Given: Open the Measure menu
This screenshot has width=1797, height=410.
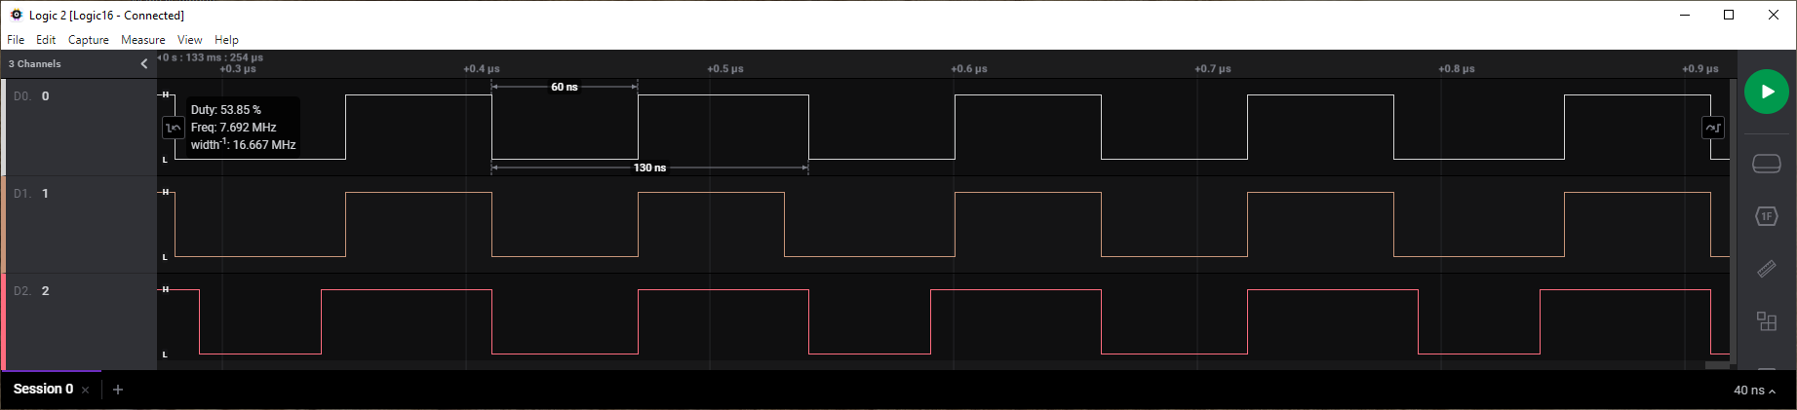Looking at the screenshot, I should tap(142, 40).
